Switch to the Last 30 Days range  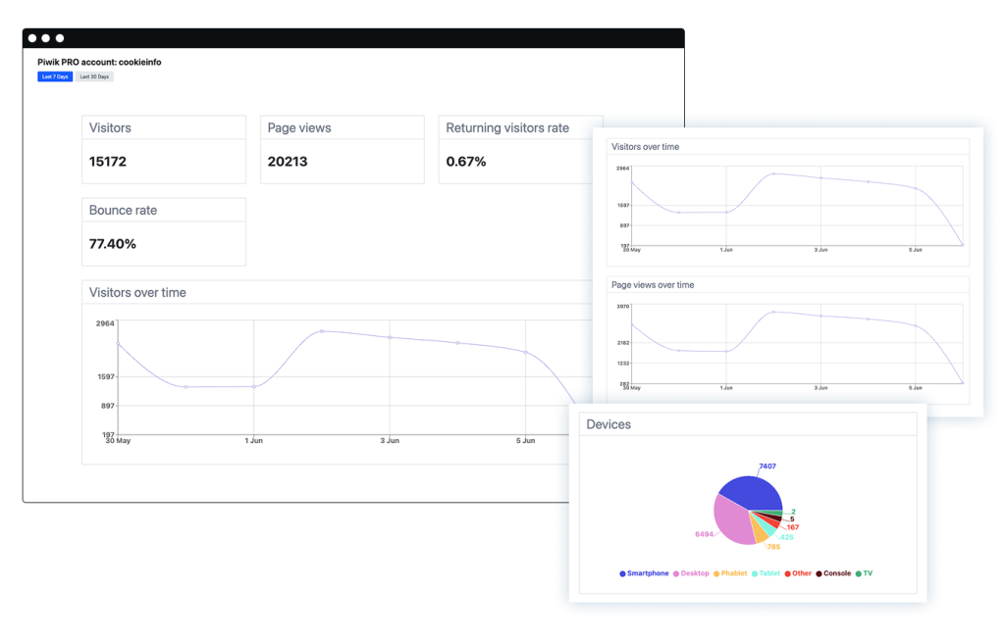click(x=95, y=76)
